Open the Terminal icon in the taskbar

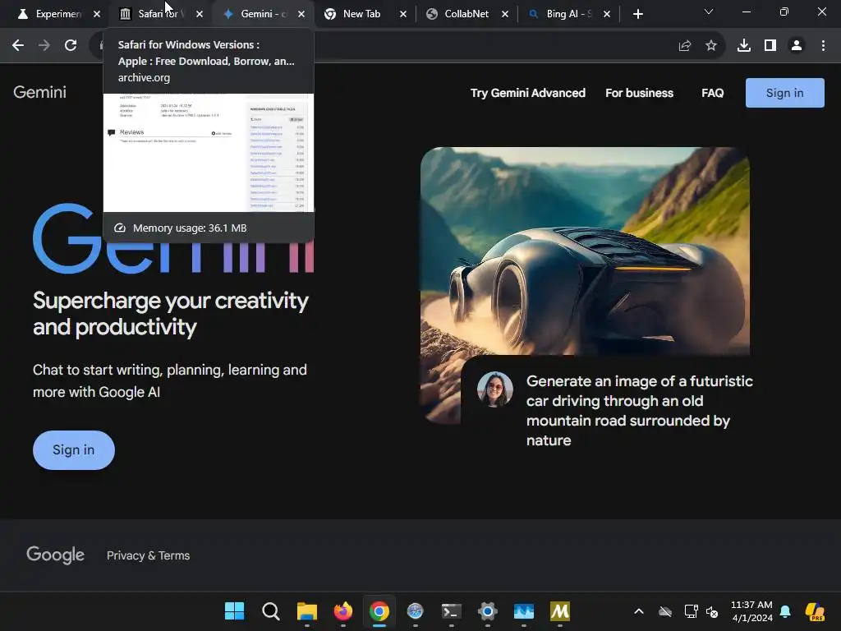[x=451, y=610]
